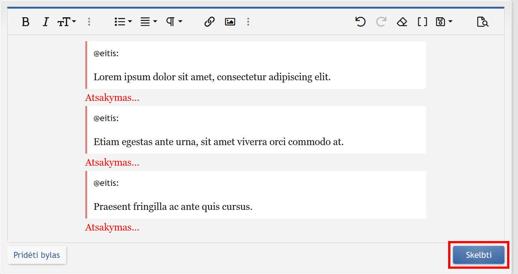518x274 pixels.
Task: Click the undo icon
Action: click(360, 22)
